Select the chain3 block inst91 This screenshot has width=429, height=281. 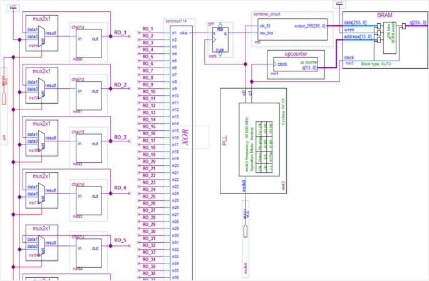click(x=89, y=96)
